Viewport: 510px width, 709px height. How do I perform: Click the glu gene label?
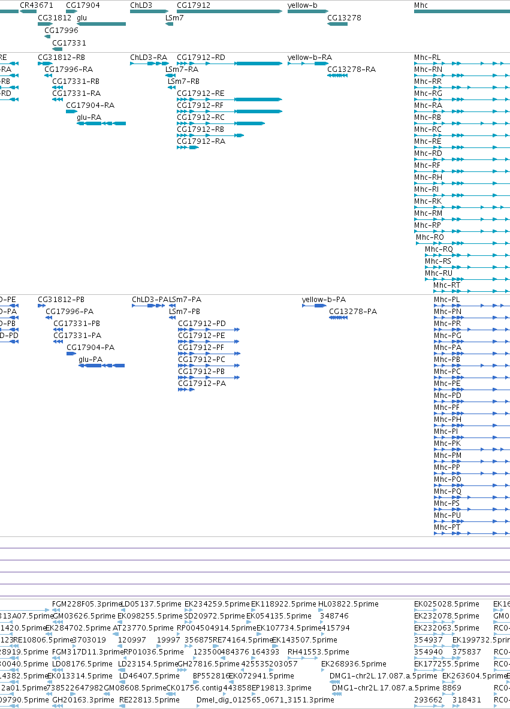point(82,18)
